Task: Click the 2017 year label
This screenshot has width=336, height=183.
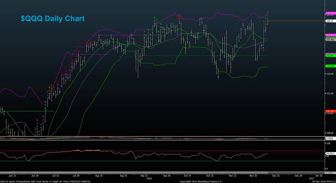Action: 312,178
